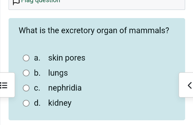Click the flag icon beside Flag question
Image resolution: width=193 pixels, height=125 pixels.
coord(16,2)
